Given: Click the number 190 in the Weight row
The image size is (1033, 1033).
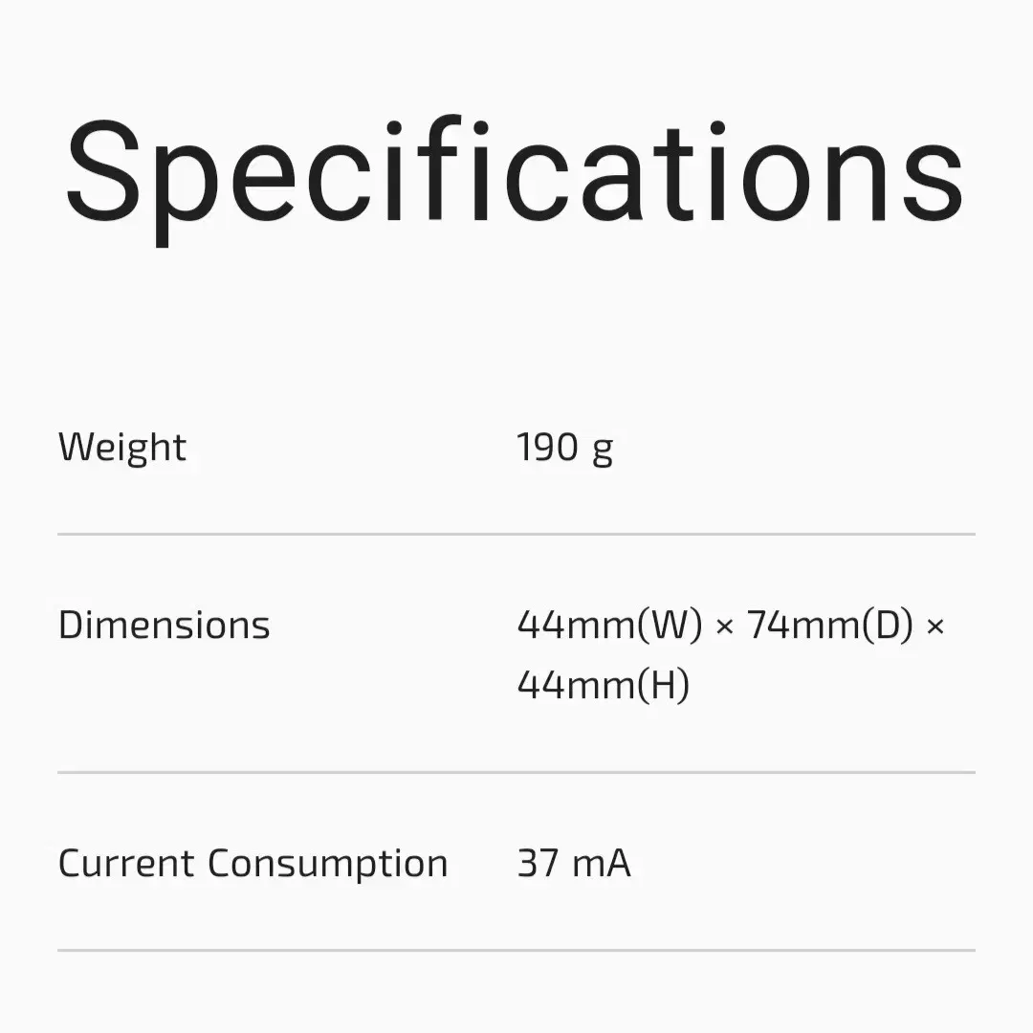Looking at the screenshot, I should point(547,448).
